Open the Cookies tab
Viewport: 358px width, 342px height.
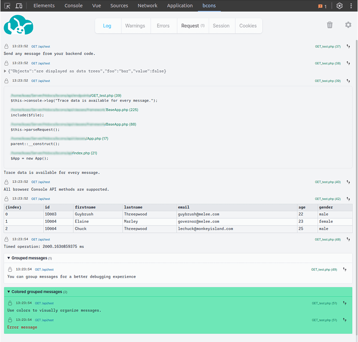click(x=248, y=26)
